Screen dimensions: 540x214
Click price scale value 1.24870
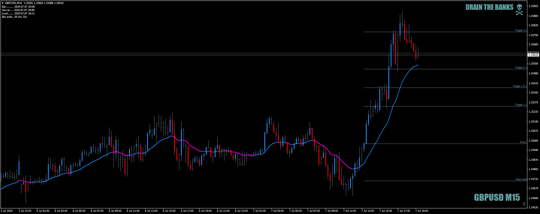point(533,160)
